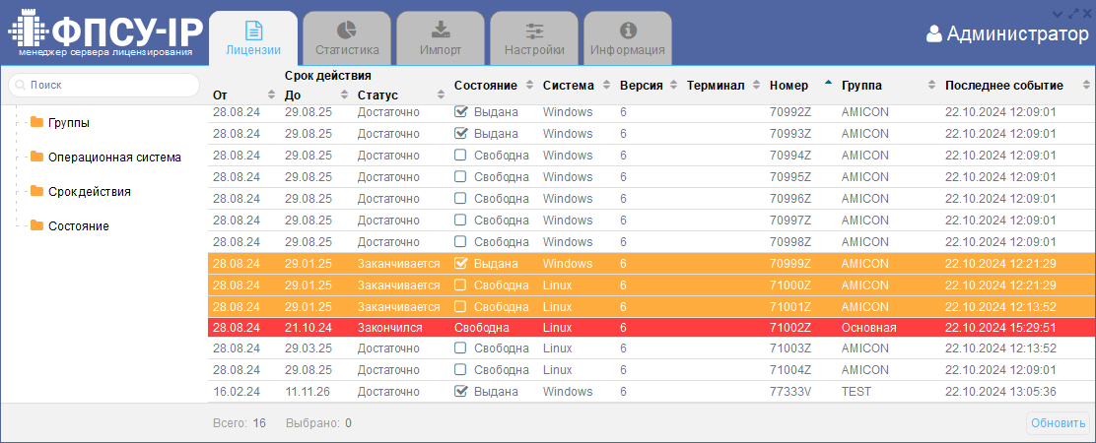Viewport: 1096px width, 443px height.
Task: Select the Группы folder icon
Action: 37,123
